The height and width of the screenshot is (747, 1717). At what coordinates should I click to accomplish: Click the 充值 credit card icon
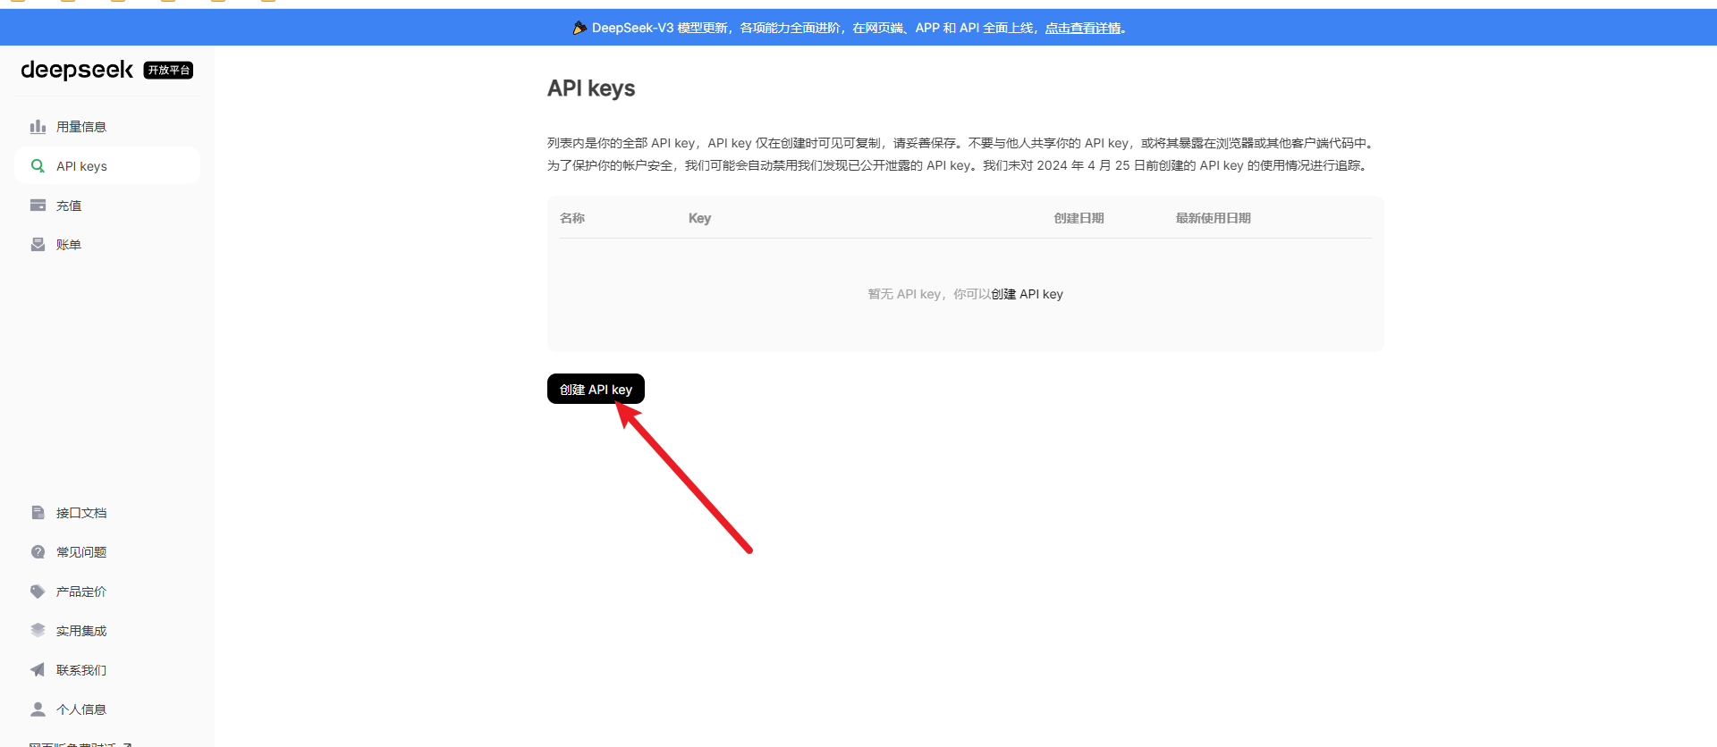pos(38,206)
